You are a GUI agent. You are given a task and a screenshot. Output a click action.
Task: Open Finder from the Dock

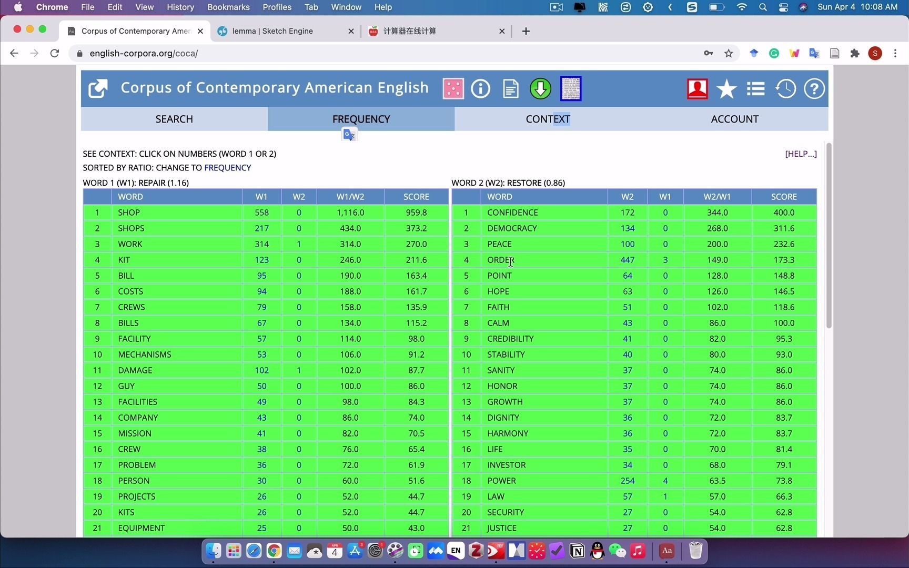pyautogui.click(x=213, y=551)
